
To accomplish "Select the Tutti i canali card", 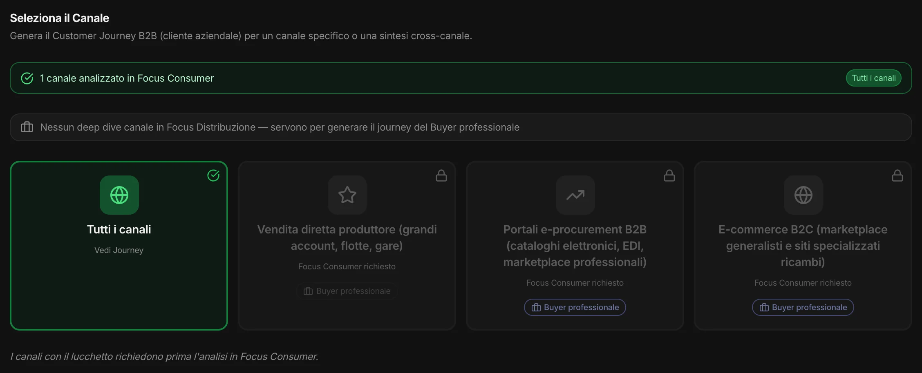I will [119, 246].
